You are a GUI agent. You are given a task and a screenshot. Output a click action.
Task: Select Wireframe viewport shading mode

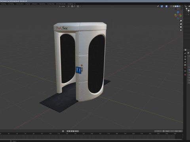(x=173, y=6)
